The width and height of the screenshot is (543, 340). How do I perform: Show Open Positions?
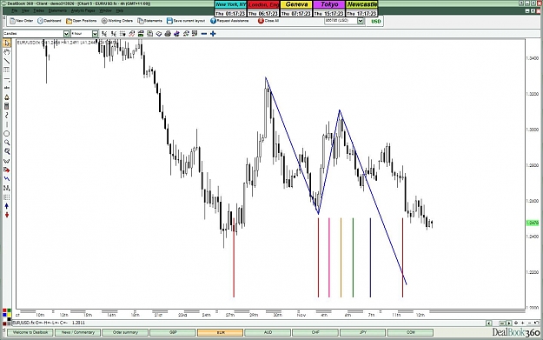click(82, 21)
